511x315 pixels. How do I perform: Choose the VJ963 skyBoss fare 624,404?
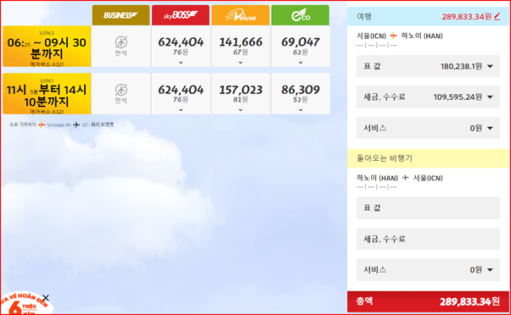click(x=181, y=47)
